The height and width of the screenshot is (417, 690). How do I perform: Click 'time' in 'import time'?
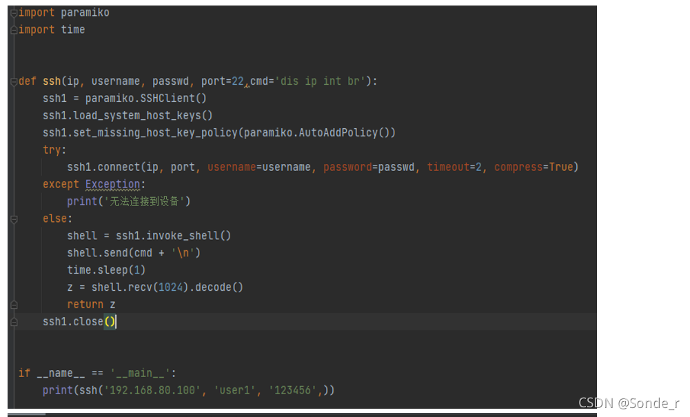[72, 30]
